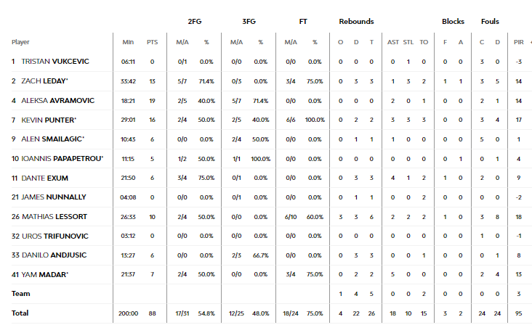Viewport: 532px width, 325px height.
Task: Select the Player column header
Action: (20, 42)
